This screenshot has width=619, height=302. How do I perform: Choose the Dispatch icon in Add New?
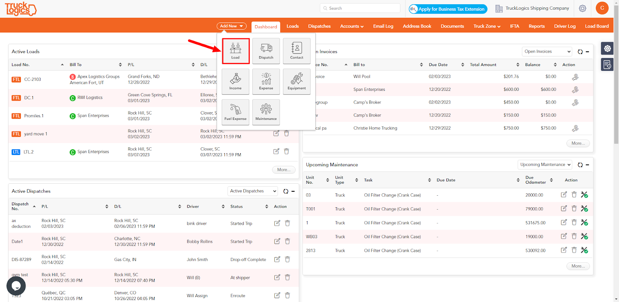coord(266,51)
